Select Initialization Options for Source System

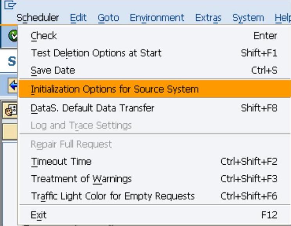tap(115, 89)
